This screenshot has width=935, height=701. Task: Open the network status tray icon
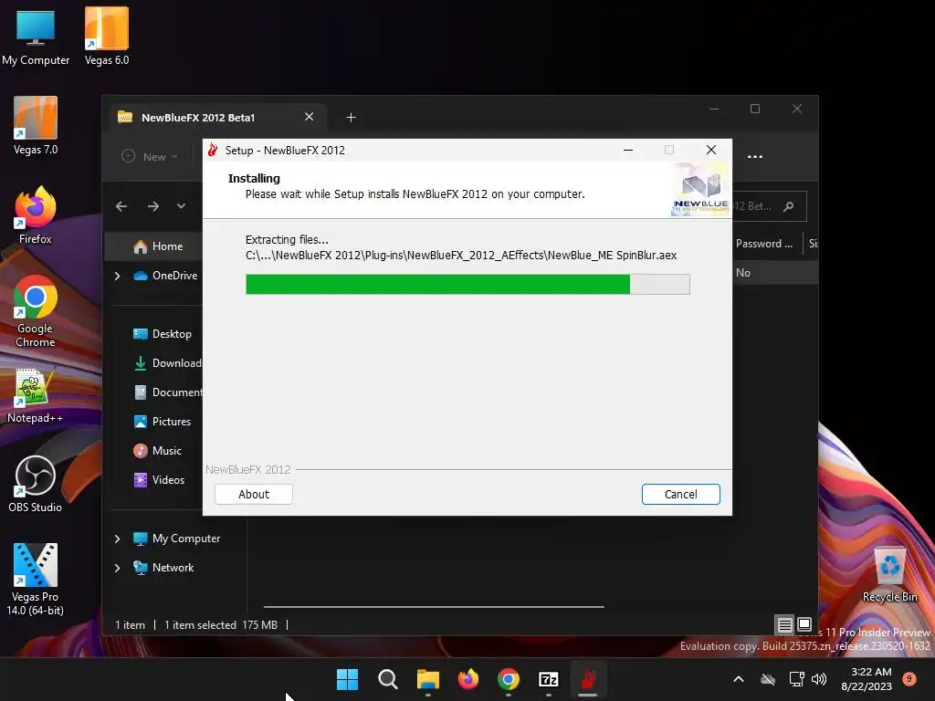point(796,679)
